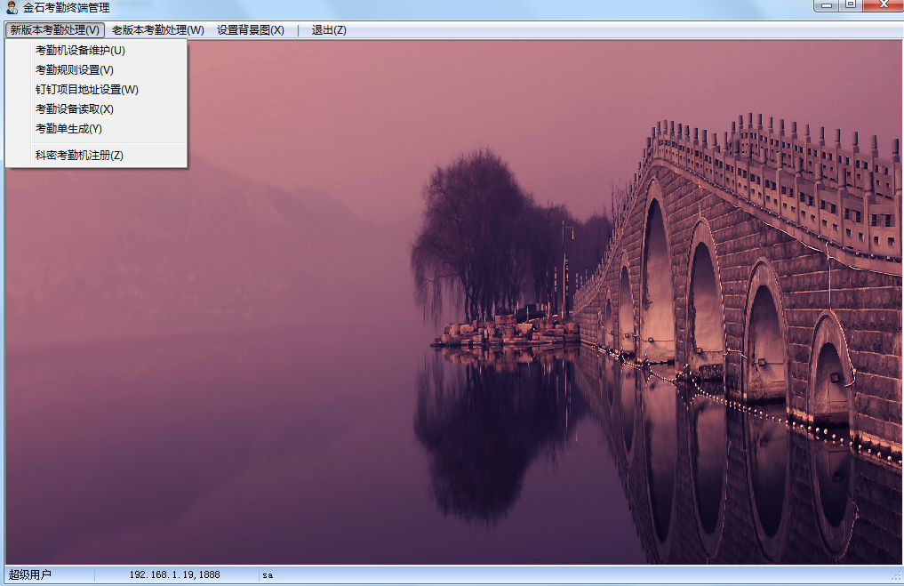Click the 金石考勤终端管理 title bar text

coord(67,8)
